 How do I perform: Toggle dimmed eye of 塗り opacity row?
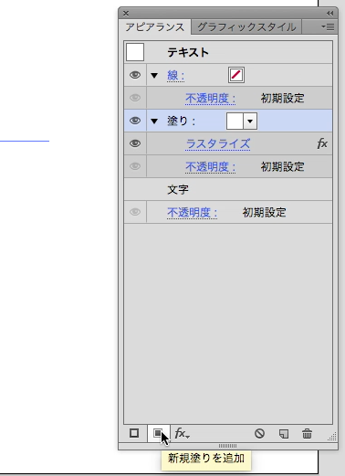tap(135, 166)
